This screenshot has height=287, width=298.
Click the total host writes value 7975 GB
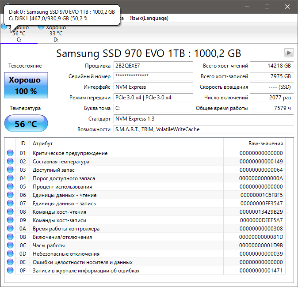(x=272, y=76)
